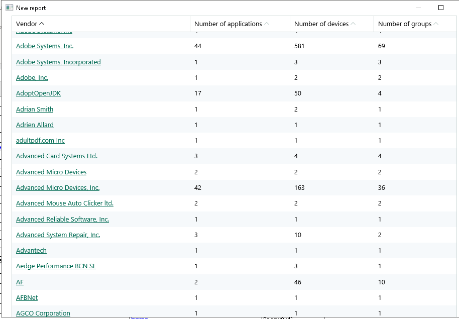Sort by Number of applications column

(240, 24)
